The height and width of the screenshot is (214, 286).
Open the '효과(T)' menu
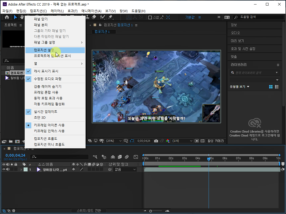point(73,11)
